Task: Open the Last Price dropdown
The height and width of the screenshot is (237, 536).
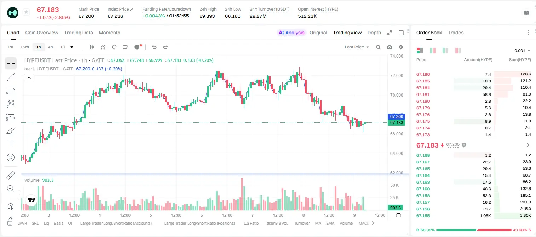Action: click(x=357, y=47)
